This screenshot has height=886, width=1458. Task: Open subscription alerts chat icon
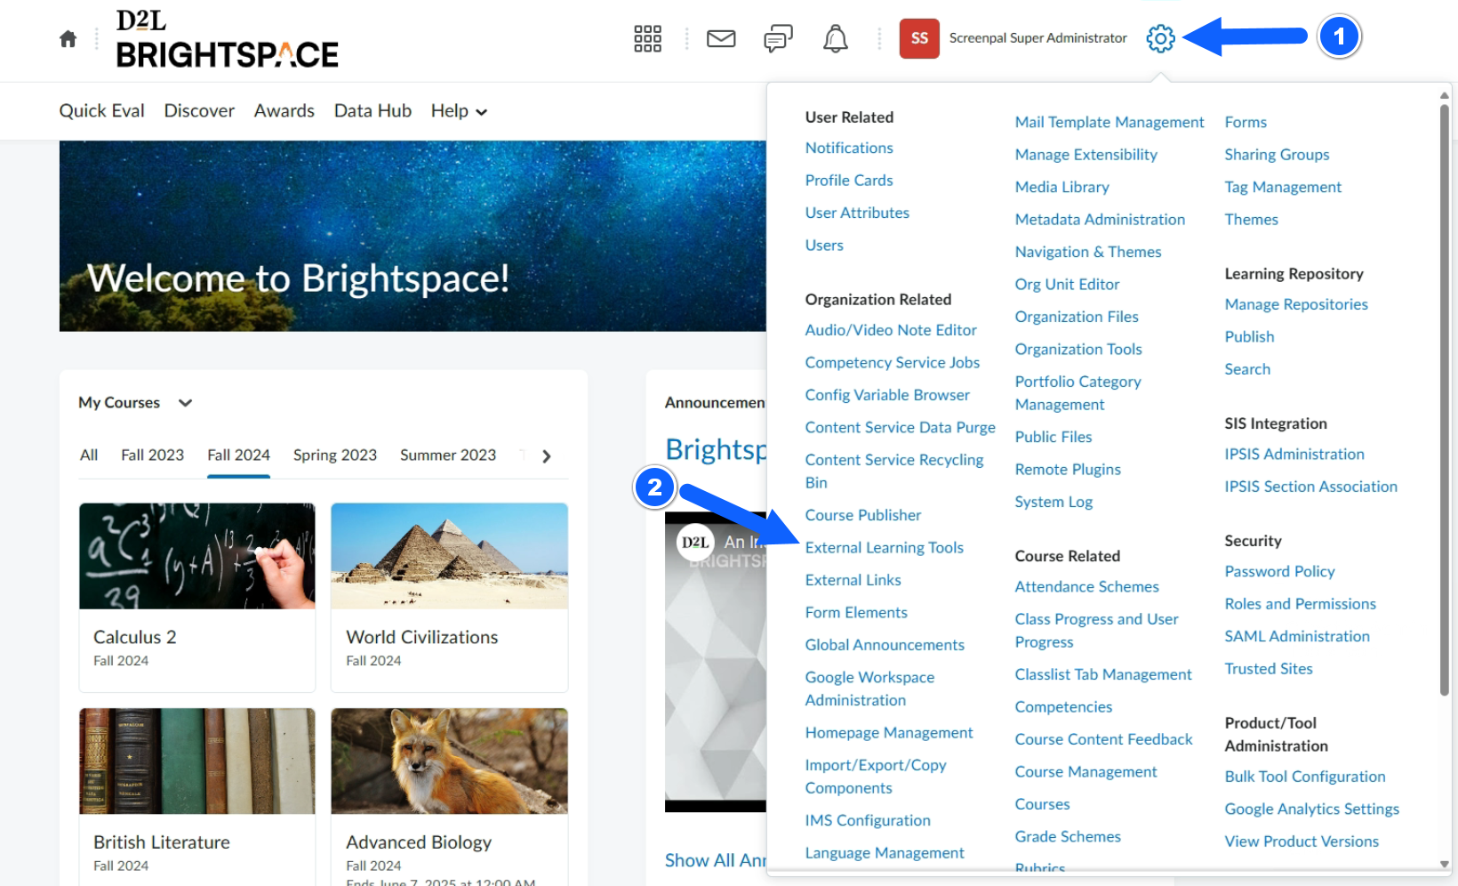[778, 38]
